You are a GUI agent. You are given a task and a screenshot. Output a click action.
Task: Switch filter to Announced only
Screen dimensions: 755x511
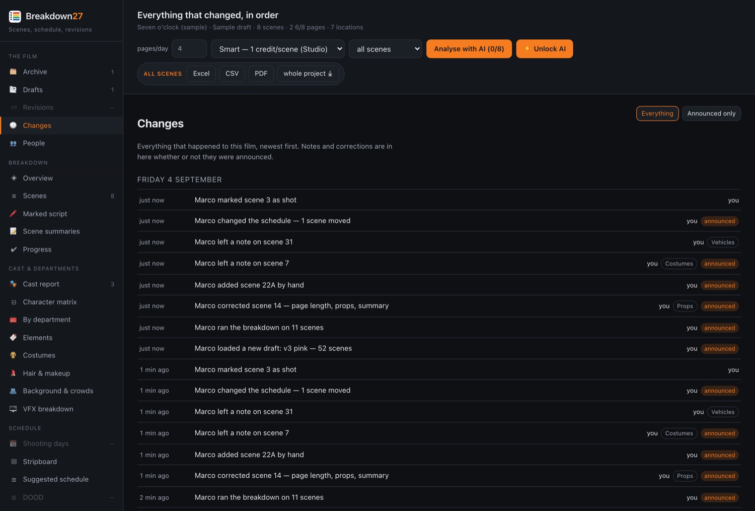tap(711, 113)
